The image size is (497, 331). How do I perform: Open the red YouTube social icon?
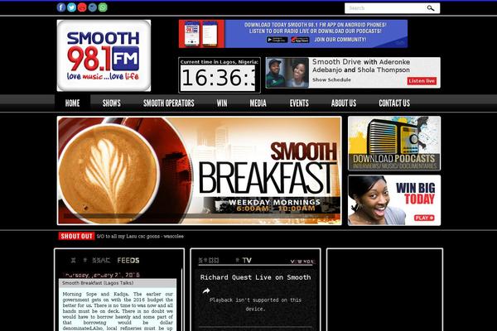82,7
